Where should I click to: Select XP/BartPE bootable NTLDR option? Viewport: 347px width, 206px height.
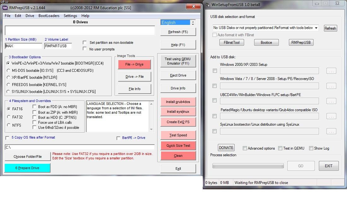pyautogui.click(x=8, y=77)
